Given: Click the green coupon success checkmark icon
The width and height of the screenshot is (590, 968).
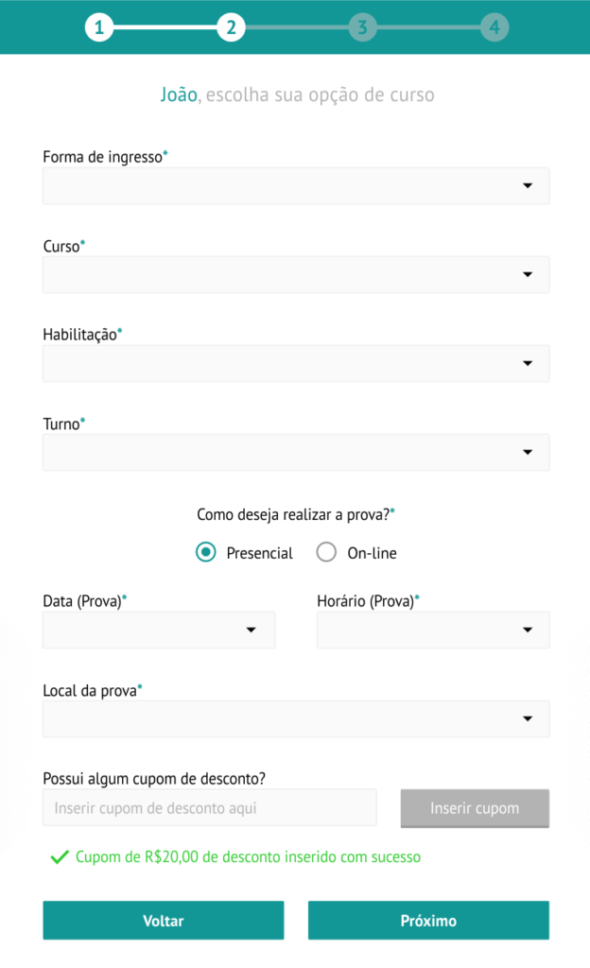Looking at the screenshot, I should 60,857.
